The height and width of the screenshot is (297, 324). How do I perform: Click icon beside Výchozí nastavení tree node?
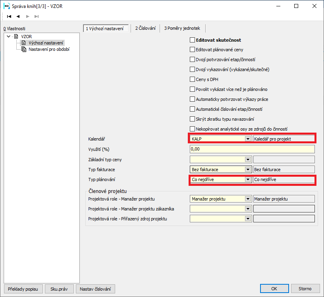24,43
